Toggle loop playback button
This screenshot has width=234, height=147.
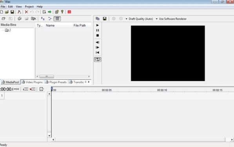tap(98, 59)
